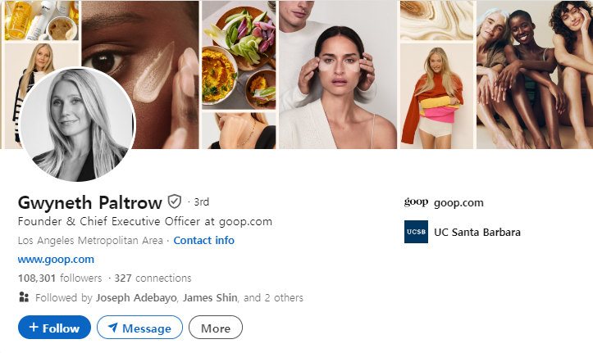Click the mutual followers people icon
This screenshot has height=353, width=593.
[x=24, y=297]
